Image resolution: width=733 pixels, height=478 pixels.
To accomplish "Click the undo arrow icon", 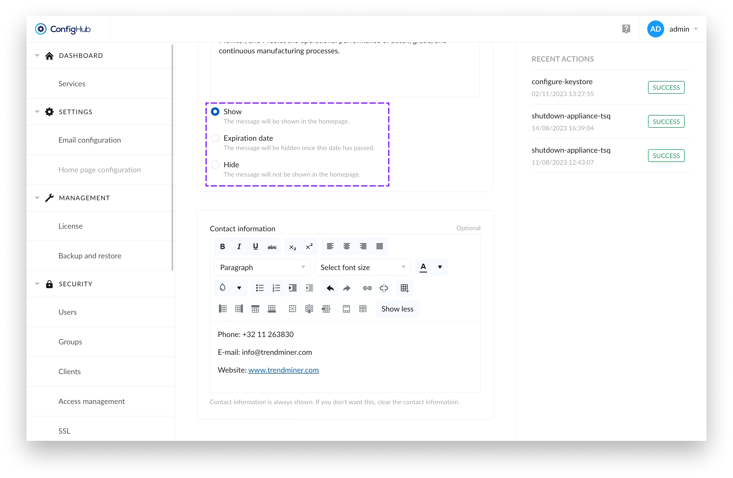I will [330, 288].
